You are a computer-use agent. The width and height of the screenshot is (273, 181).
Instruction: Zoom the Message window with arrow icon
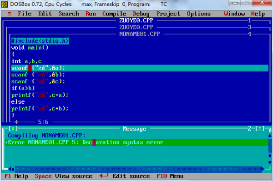260,129
